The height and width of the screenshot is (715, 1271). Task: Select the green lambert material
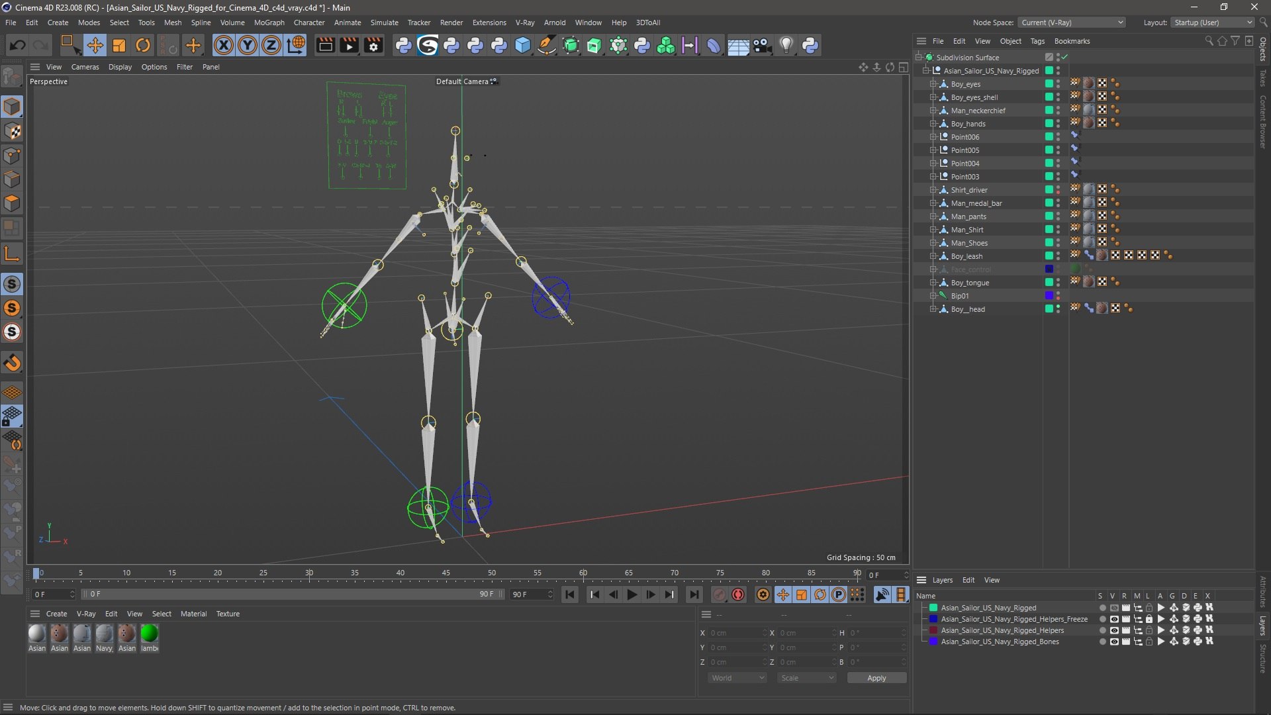click(150, 634)
